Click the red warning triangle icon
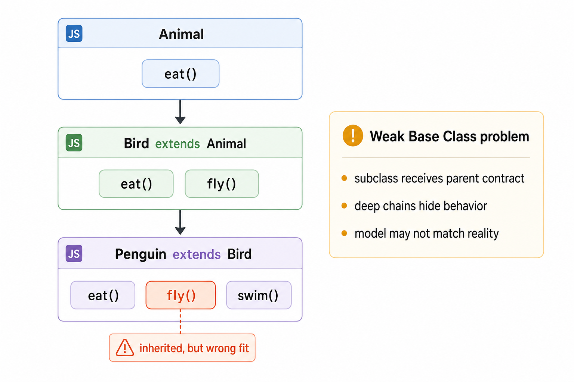Screen dimensions: 574x382 click(x=125, y=348)
